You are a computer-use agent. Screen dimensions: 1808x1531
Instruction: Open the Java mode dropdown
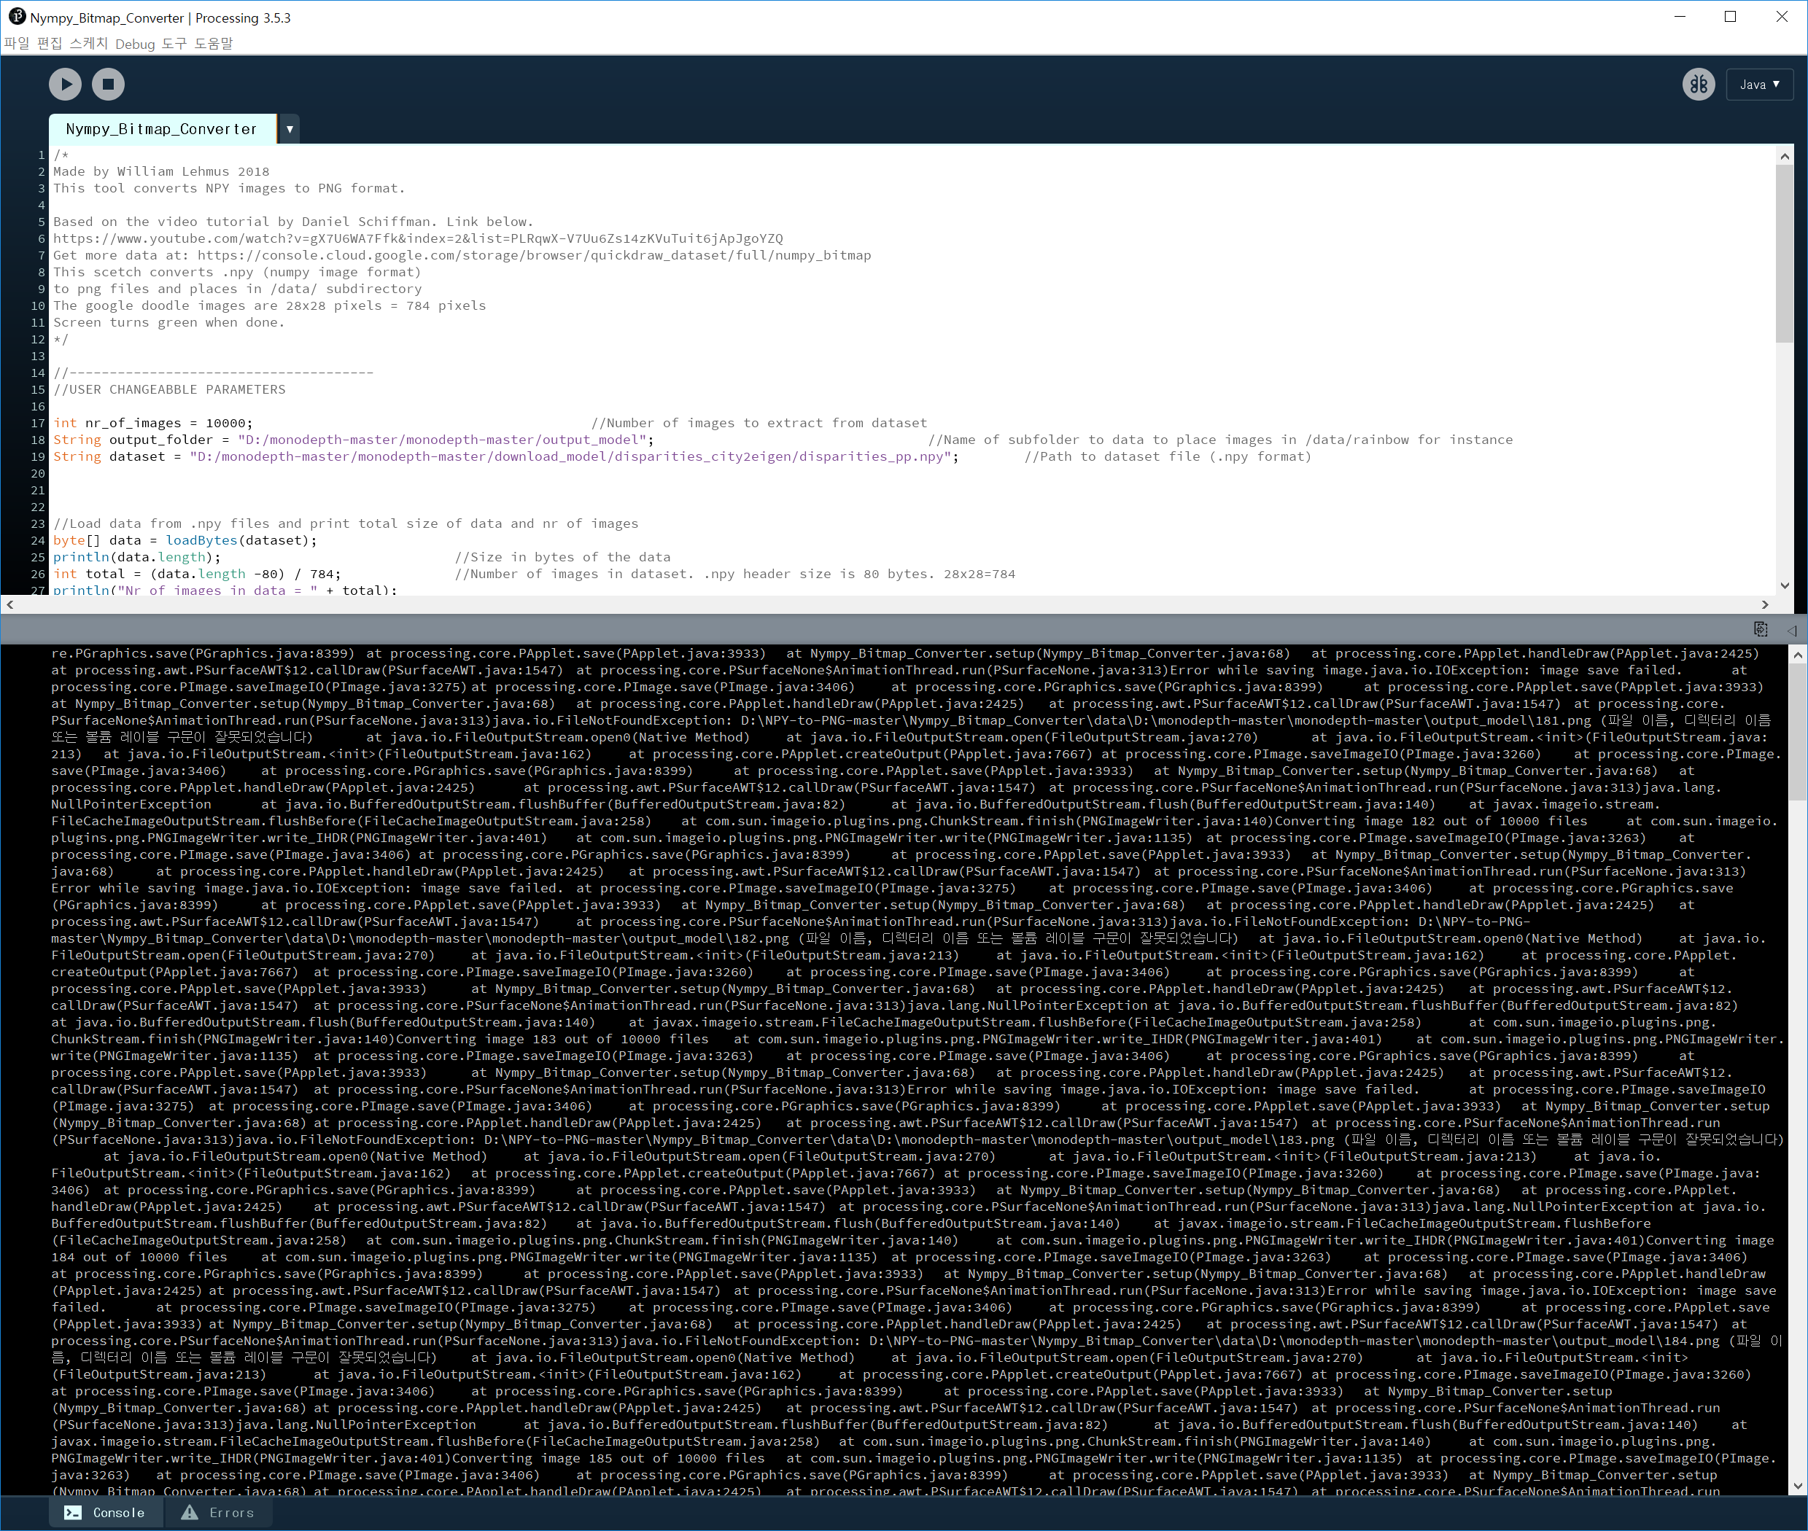coord(1758,84)
